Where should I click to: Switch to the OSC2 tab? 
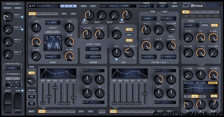tap(40, 14)
